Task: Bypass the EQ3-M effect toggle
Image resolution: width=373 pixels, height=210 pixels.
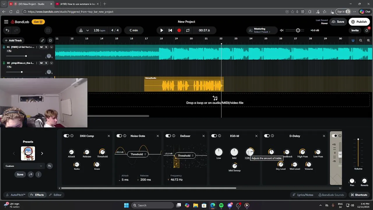Action: (214, 136)
